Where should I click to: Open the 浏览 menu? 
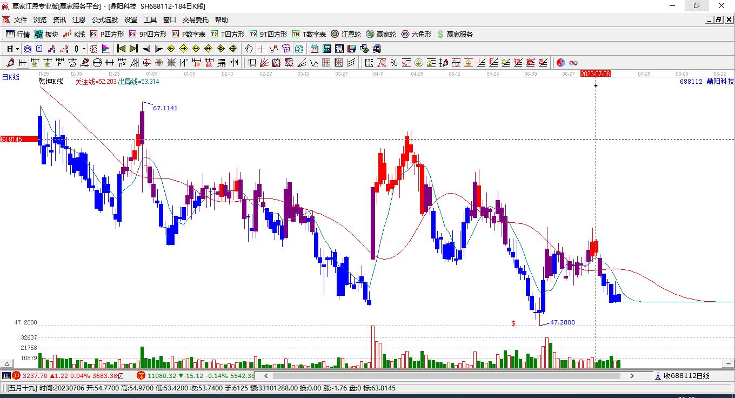tap(40, 19)
